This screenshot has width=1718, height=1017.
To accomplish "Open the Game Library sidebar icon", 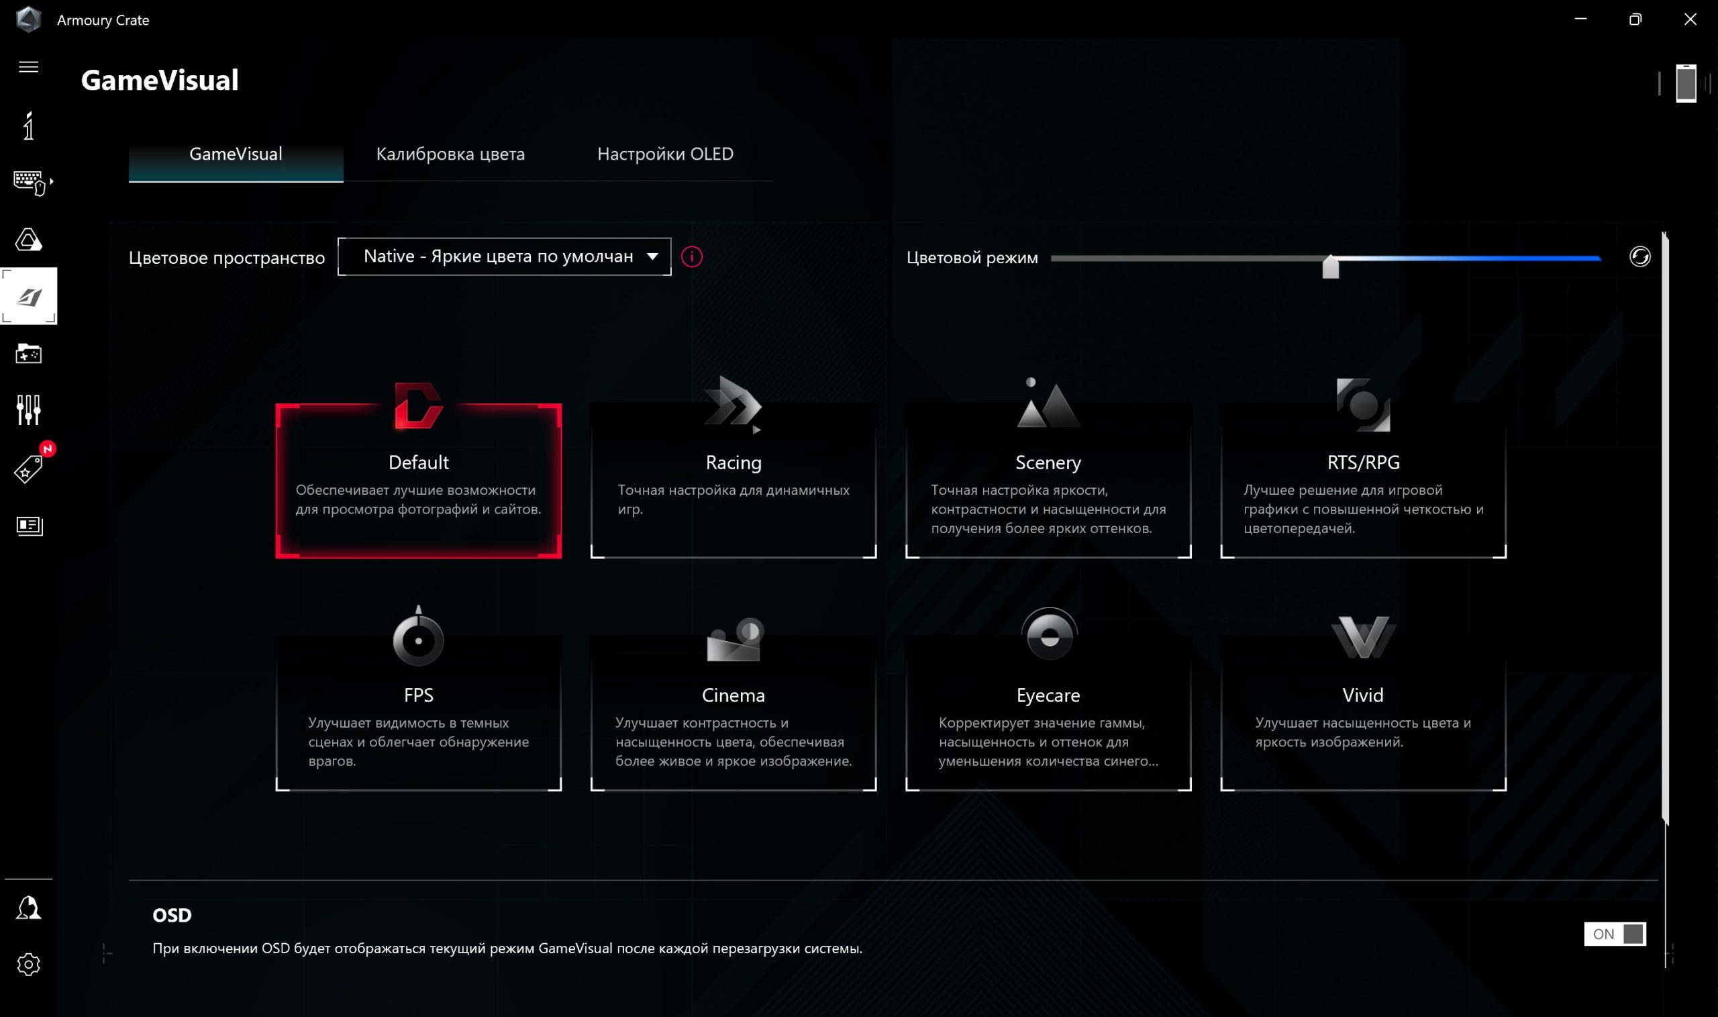I will point(28,354).
